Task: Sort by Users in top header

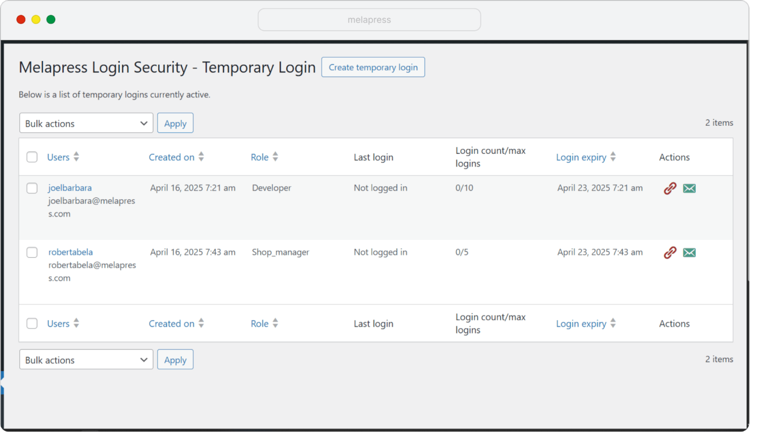Action: 58,157
